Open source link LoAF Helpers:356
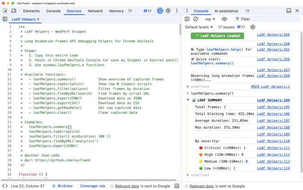This screenshot has width=303, height=190. click(x=273, y=35)
